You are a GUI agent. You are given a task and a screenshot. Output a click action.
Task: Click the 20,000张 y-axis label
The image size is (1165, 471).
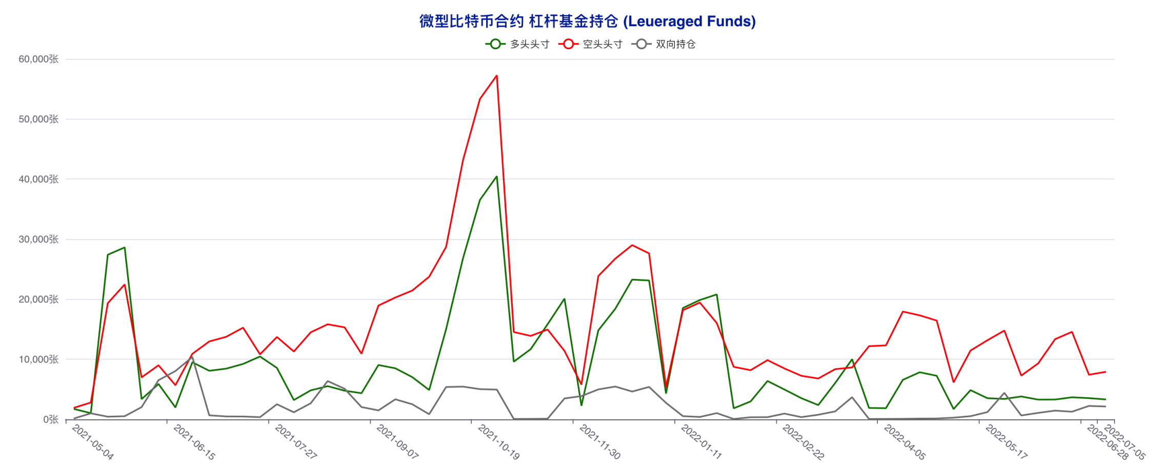point(38,299)
